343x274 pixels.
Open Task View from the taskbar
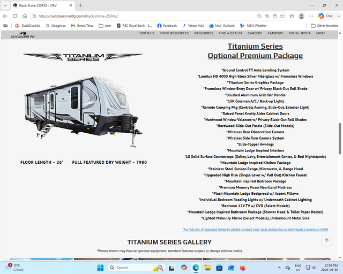tap(171, 268)
